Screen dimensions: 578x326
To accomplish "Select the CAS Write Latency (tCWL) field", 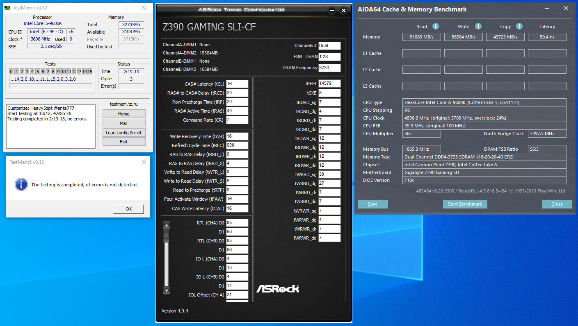I will click(x=237, y=208).
